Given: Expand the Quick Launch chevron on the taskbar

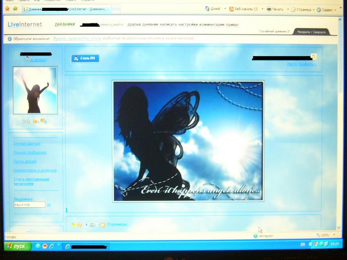Looking at the screenshot, I should [x=59, y=245].
